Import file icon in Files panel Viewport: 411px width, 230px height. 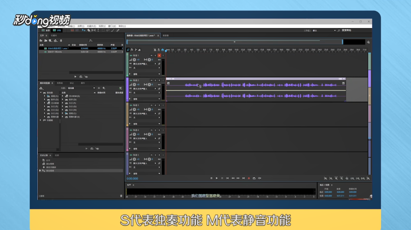click(46, 41)
